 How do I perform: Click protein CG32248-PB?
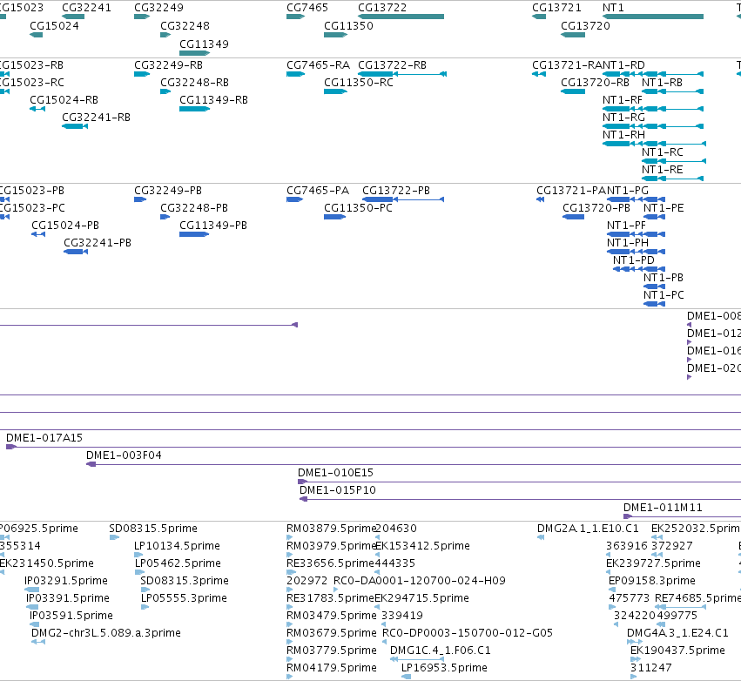(x=165, y=218)
